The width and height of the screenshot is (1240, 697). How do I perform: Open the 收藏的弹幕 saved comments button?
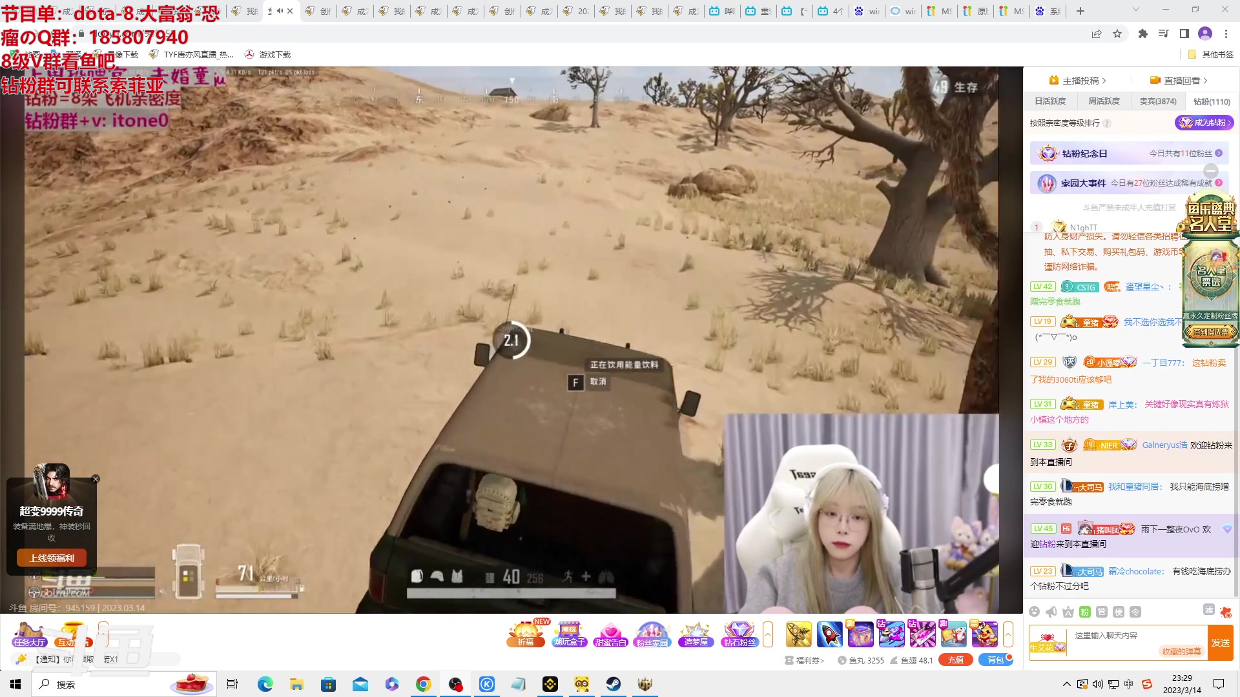pyautogui.click(x=1182, y=652)
